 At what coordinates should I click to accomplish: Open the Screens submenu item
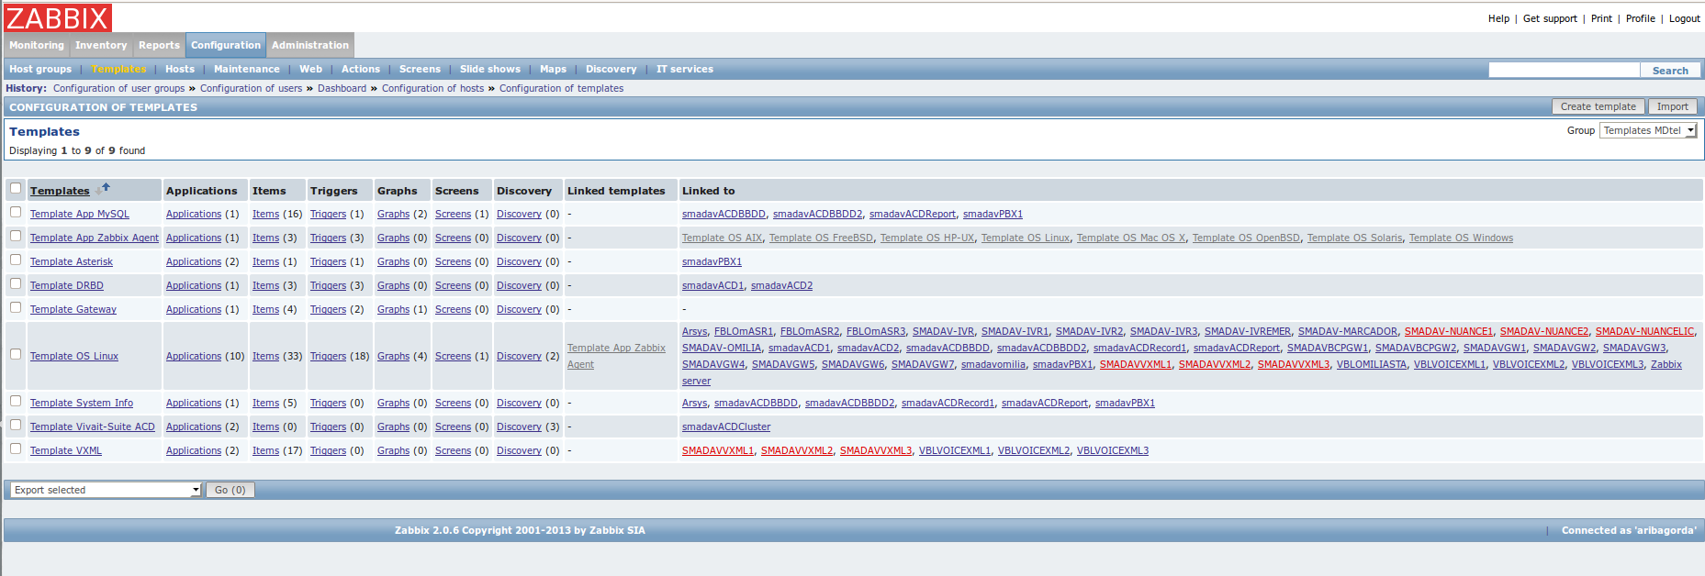tap(420, 69)
